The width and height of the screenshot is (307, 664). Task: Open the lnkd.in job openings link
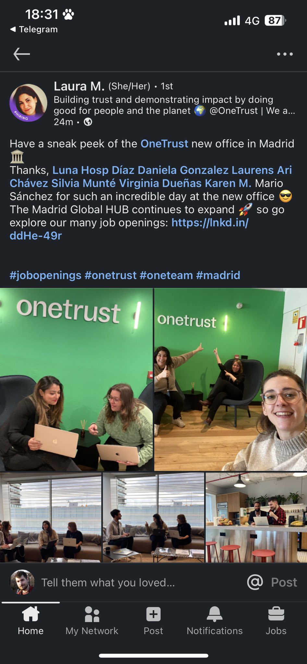point(129,229)
